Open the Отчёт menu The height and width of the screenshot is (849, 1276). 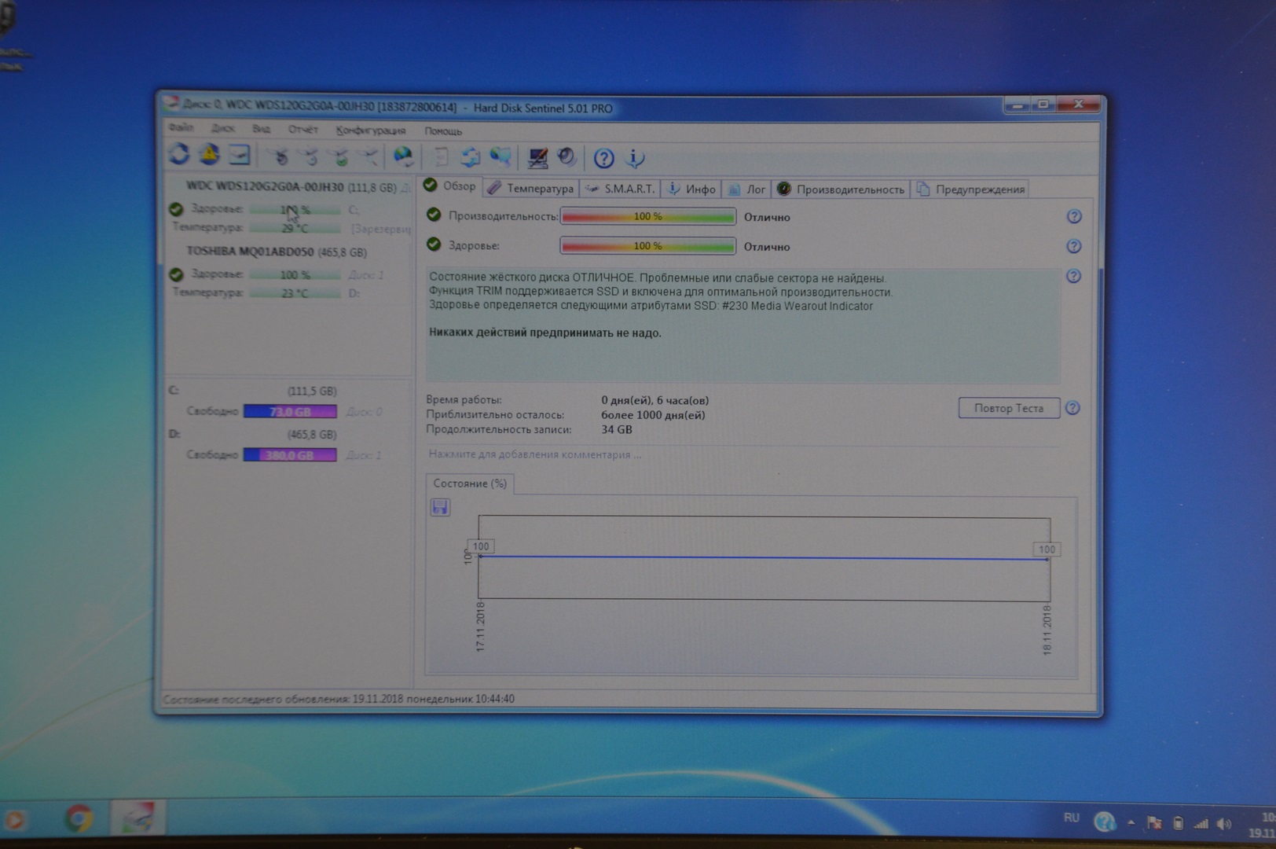302,130
